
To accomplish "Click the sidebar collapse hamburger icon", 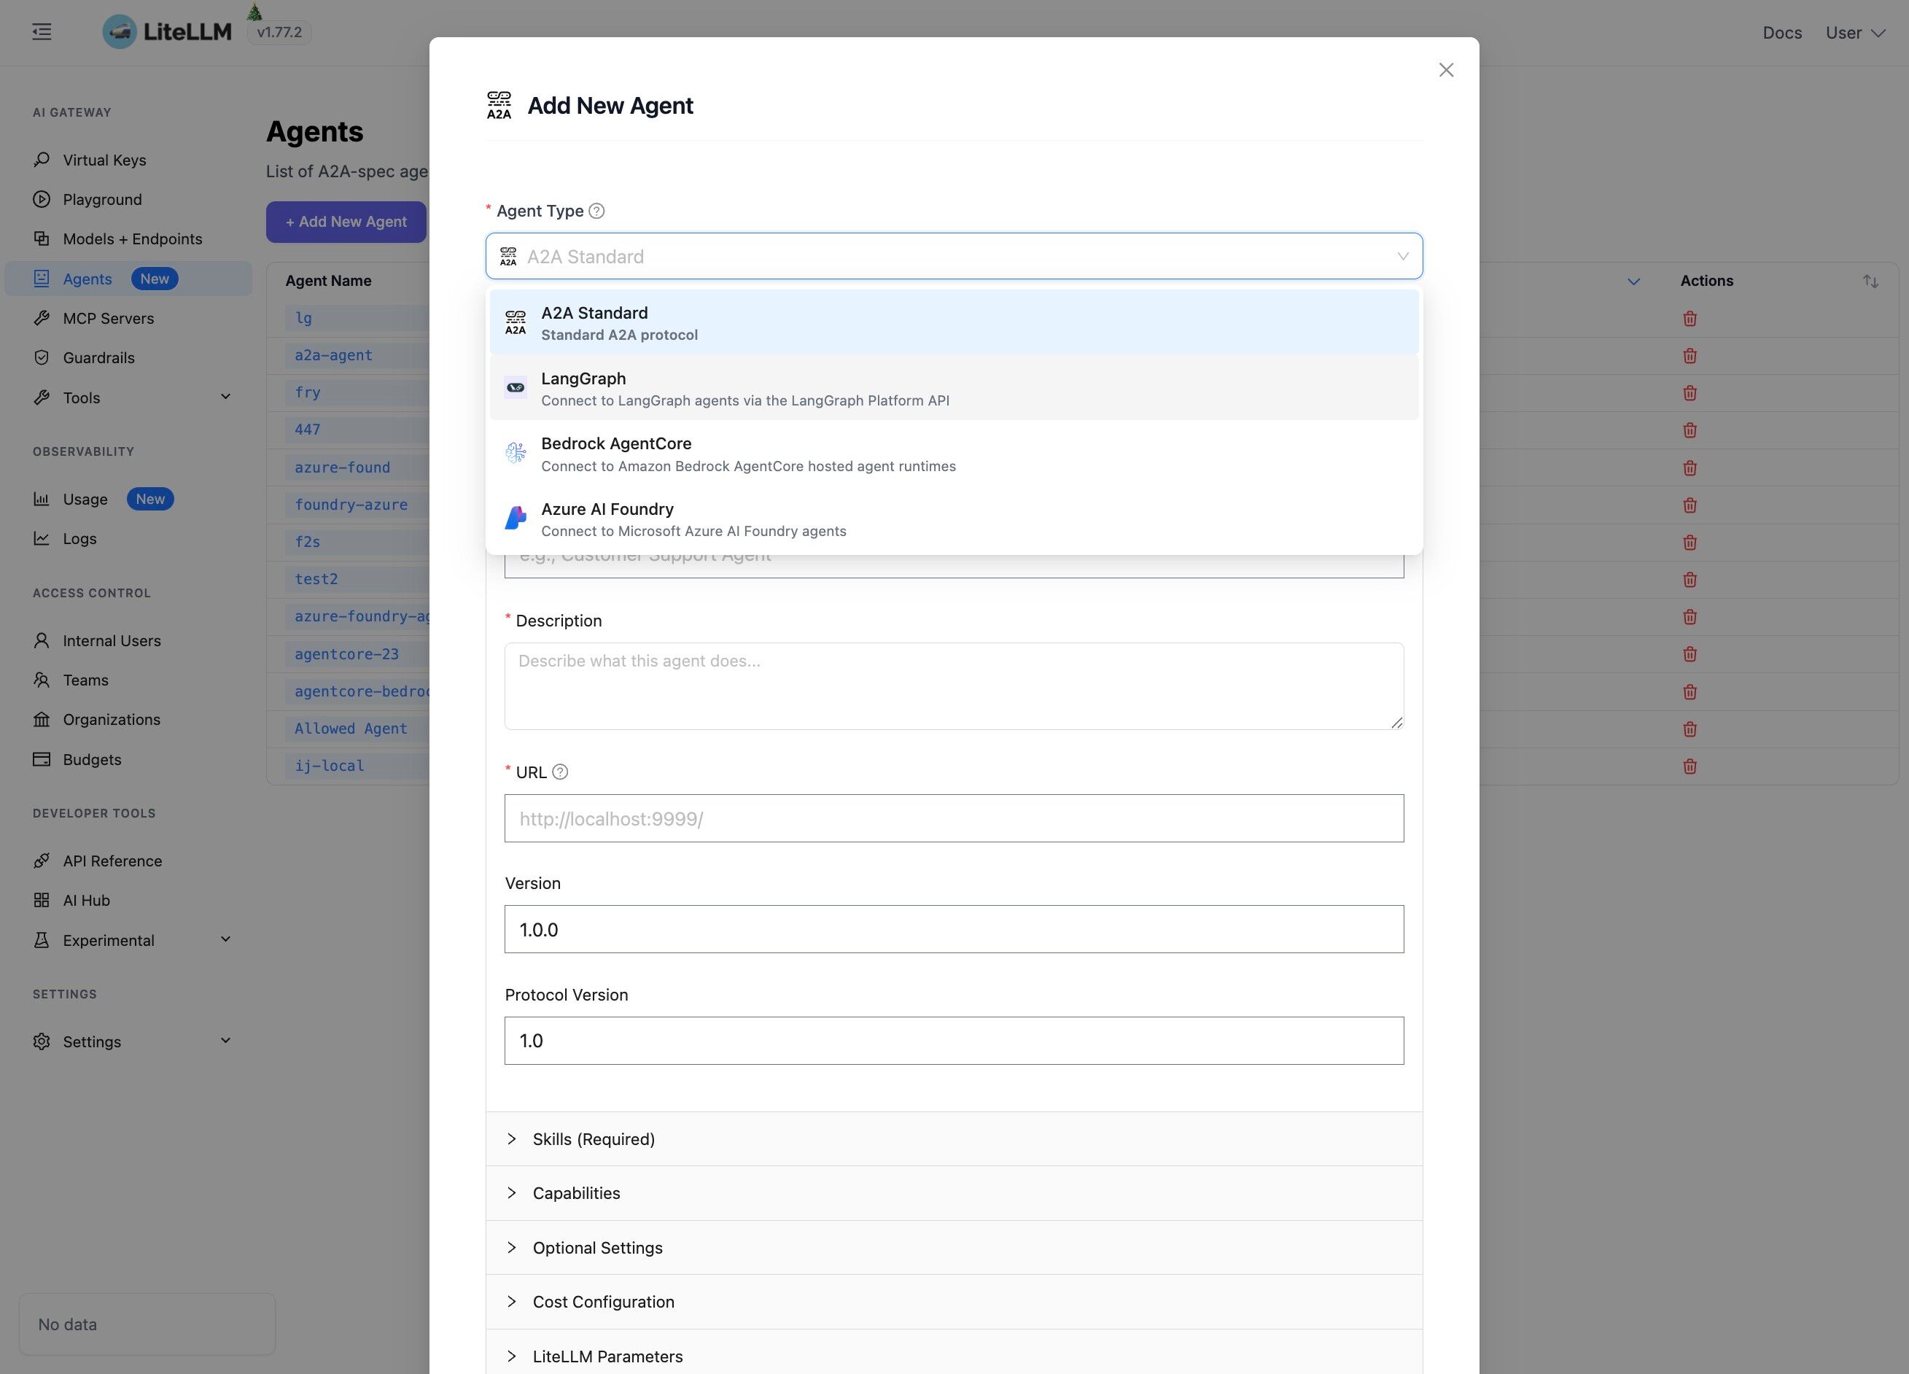I will (x=42, y=32).
